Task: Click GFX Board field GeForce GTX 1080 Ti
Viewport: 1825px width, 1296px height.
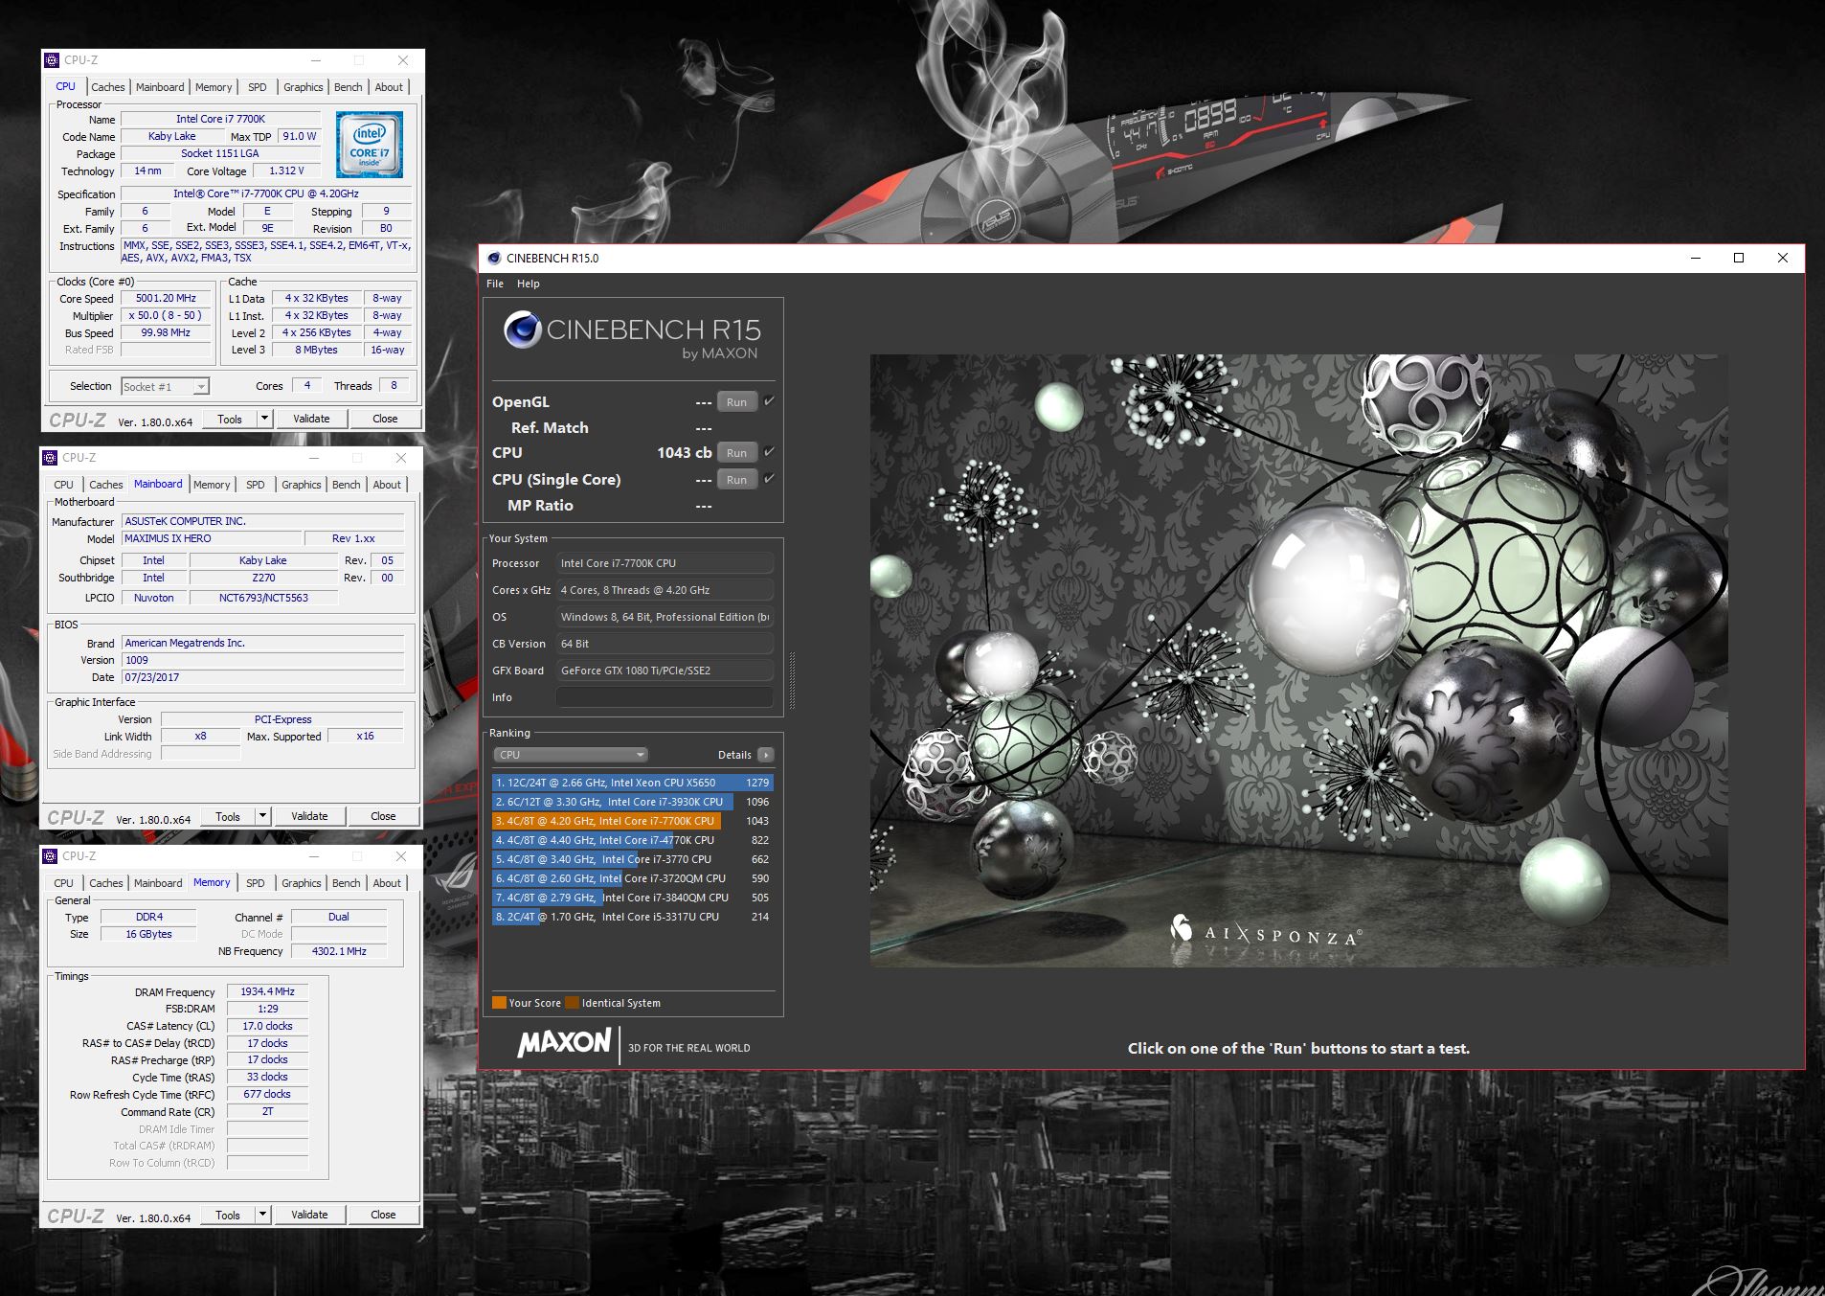Action: coord(665,671)
